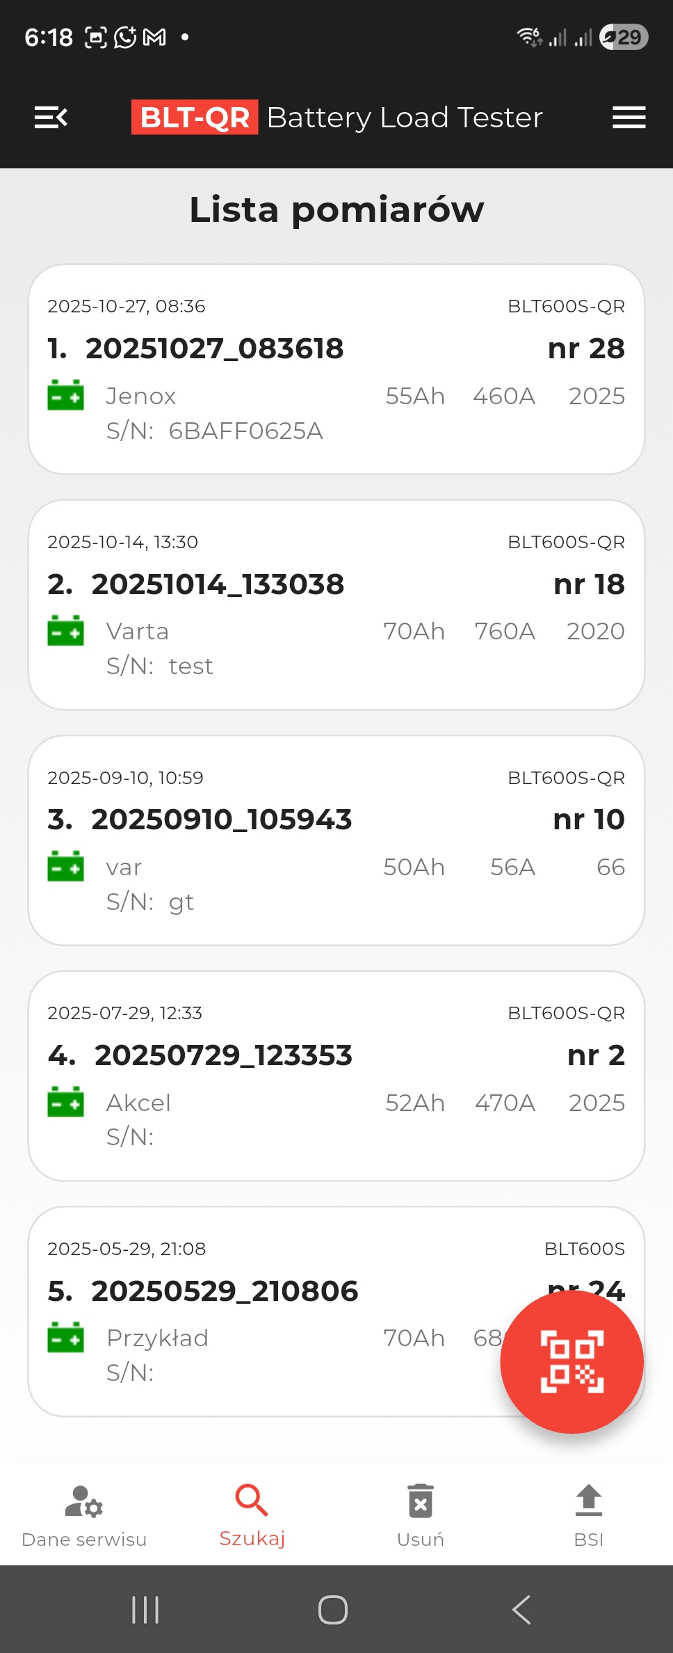The height and width of the screenshot is (1653, 673).
Task: Tap the Usuń delete trash icon
Action: [421, 1501]
